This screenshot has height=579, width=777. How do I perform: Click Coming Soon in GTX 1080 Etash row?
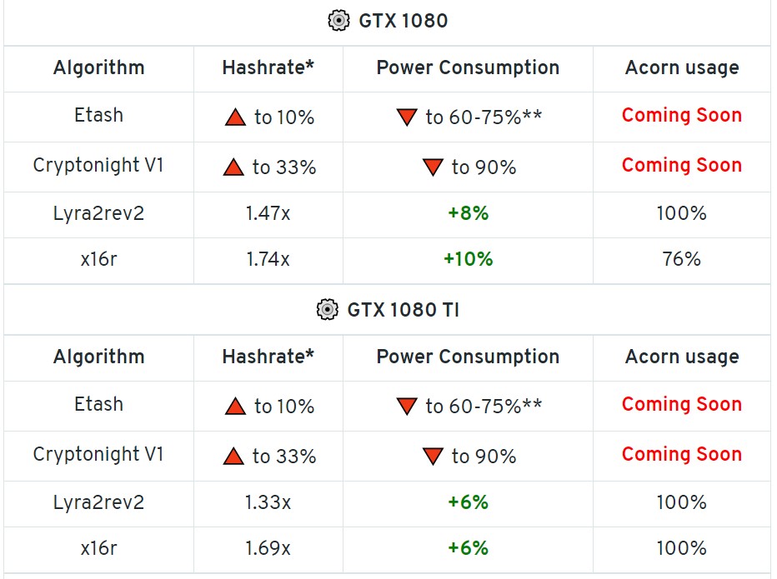click(681, 116)
